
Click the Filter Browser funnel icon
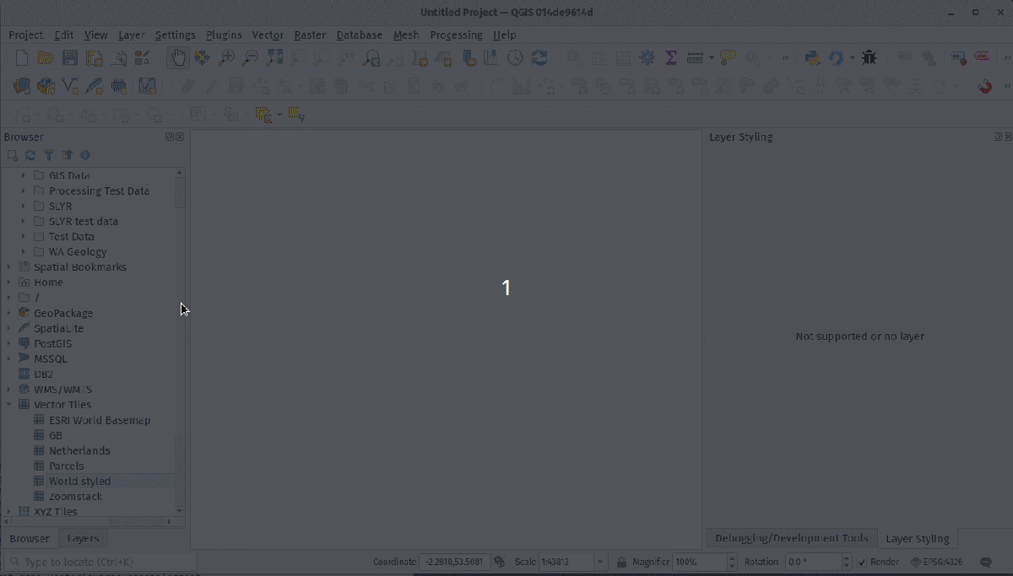(x=49, y=155)
